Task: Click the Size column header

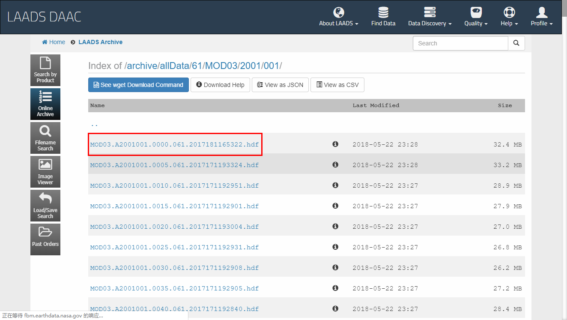Action: point(505,105)
